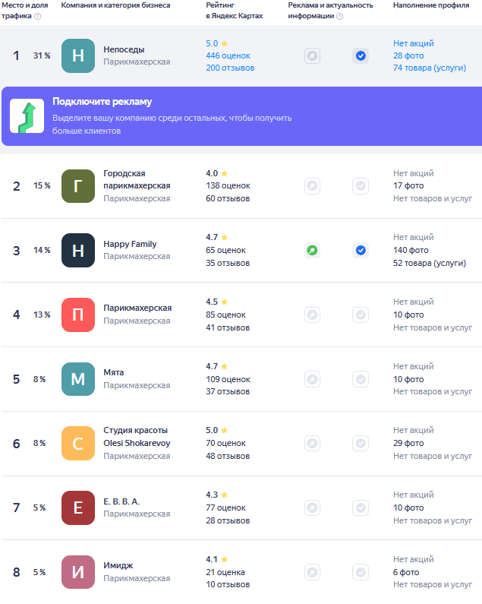482x604 pixels.
Task: Click the Непоседы company name
Action: pos(124,49)
